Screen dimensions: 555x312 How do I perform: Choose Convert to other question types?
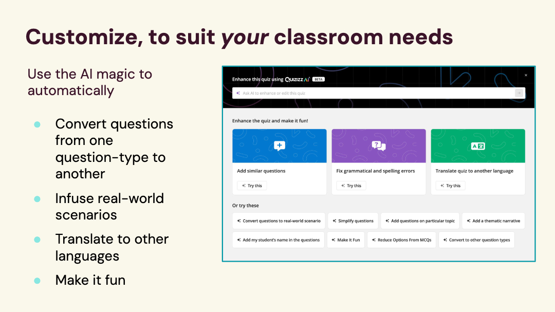pyautogui.click(x=476, y=240)
